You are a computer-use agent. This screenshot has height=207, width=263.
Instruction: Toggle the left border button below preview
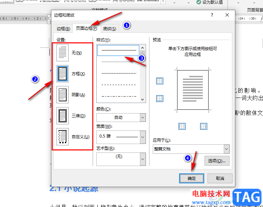[182, 126]
